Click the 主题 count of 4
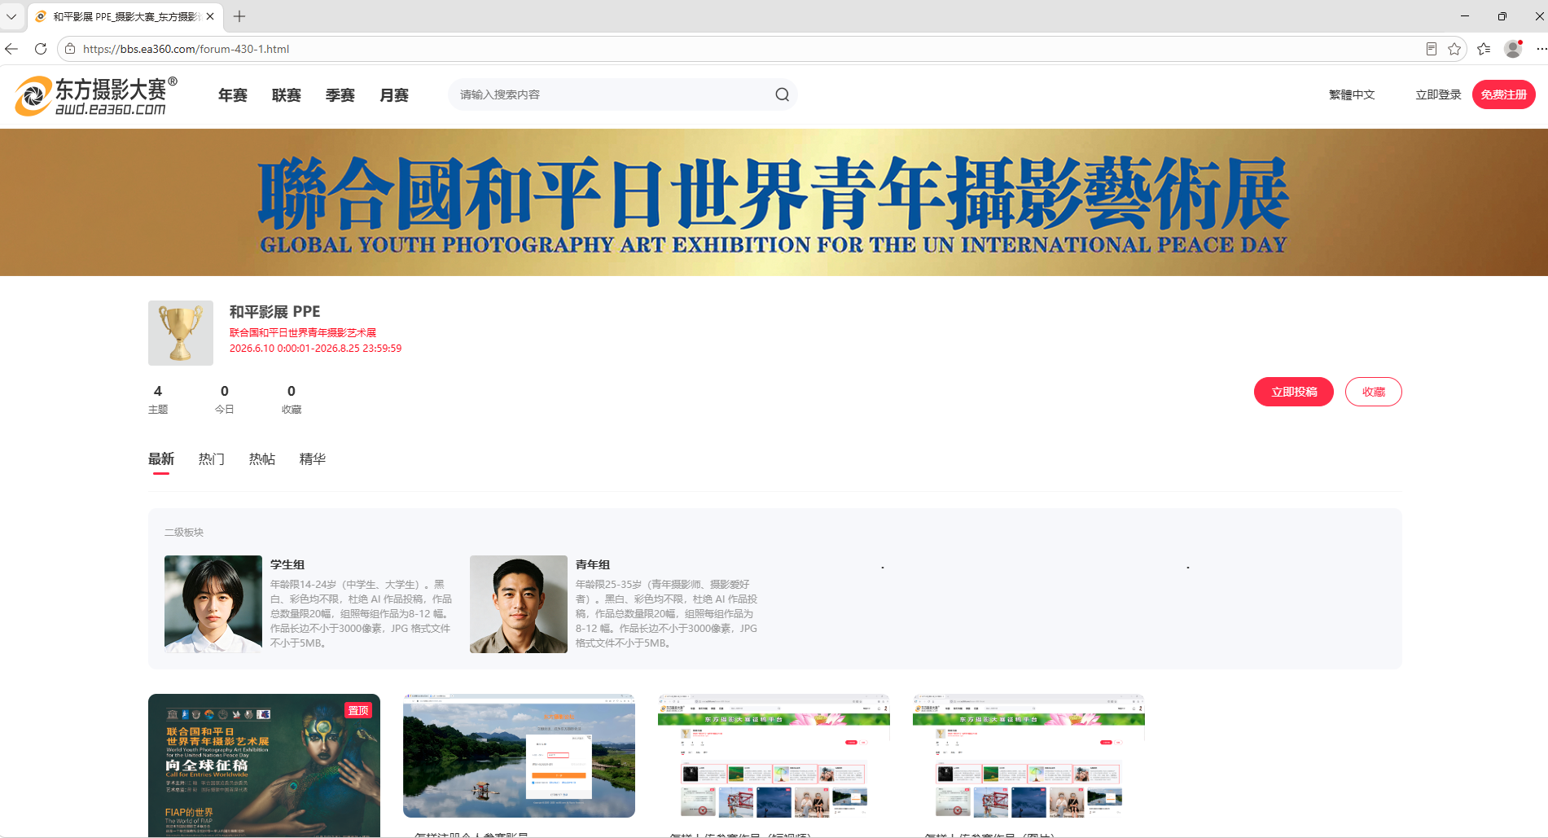 158,391
